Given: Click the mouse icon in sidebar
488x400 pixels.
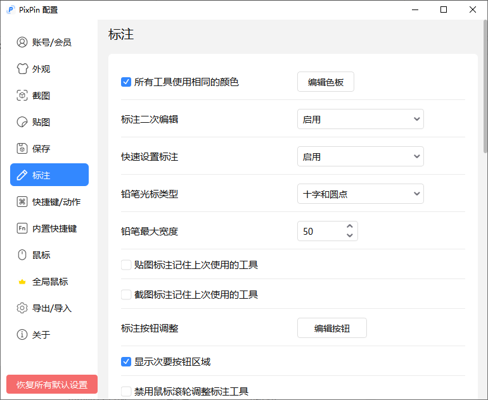Looking at the screenshot, I should point(22,255).
